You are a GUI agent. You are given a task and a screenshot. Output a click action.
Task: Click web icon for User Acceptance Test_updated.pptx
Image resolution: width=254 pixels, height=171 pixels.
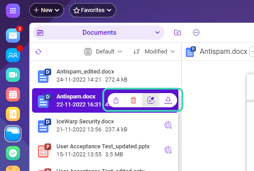point(168,150)
